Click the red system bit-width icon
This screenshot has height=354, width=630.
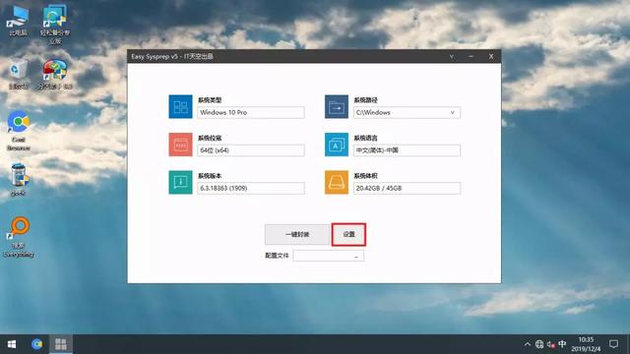pos(180,145)
